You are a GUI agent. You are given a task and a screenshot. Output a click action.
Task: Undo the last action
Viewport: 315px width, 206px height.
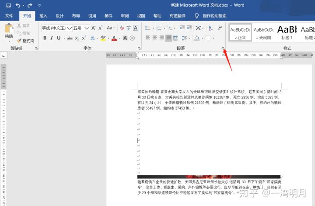point(18,5)
